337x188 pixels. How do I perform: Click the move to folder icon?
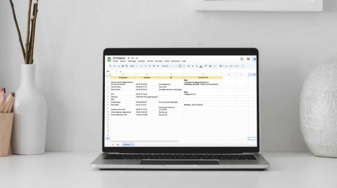click(133, 58)
